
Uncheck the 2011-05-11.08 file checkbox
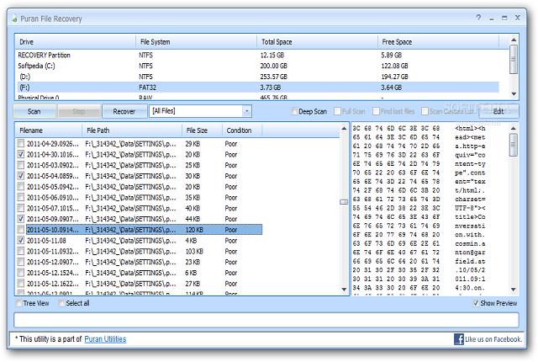[x=21, y=240]
